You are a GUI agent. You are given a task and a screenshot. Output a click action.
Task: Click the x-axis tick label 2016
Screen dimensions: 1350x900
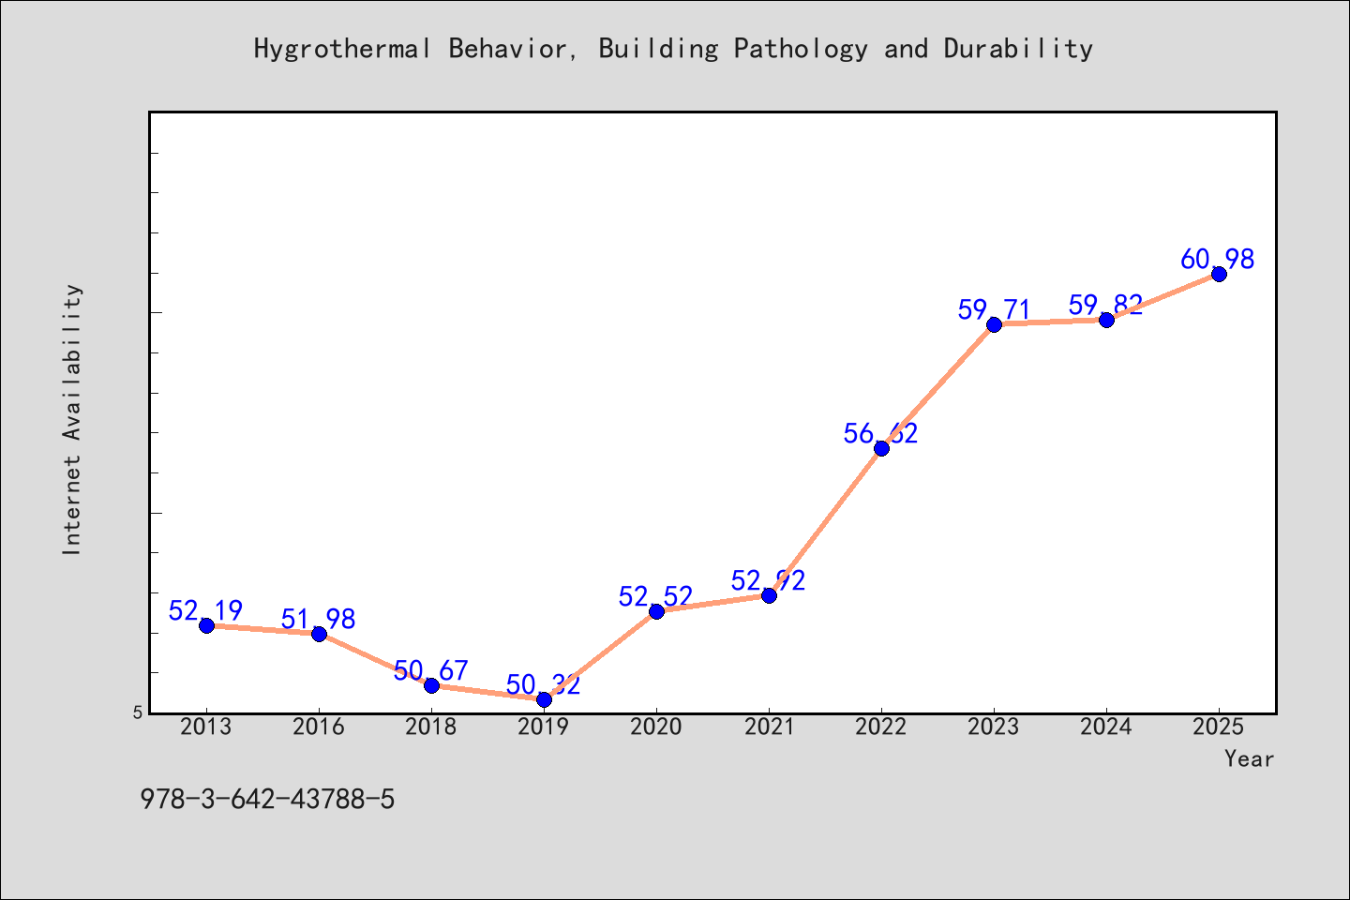coord(319,727)
